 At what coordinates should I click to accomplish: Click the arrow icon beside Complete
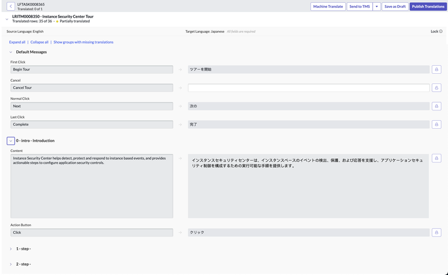pyautogui.click(x=181, y=125)
